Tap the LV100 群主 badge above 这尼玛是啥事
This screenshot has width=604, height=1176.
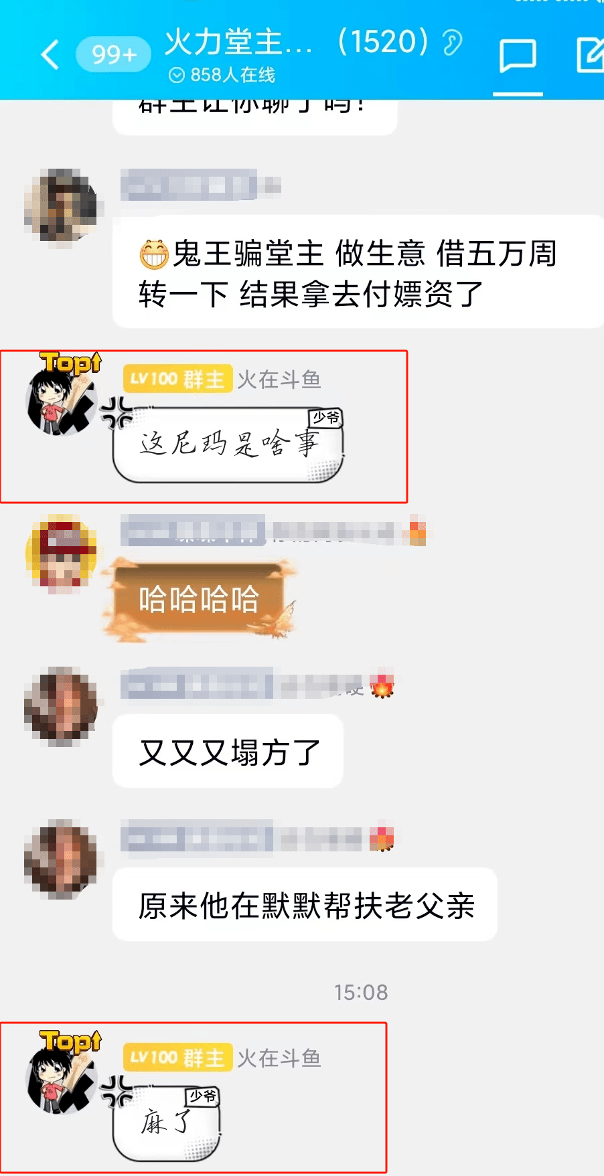[x=177, y=380]
